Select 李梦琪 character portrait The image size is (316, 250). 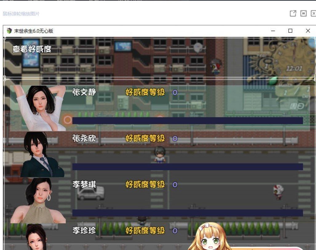point(38,201)
